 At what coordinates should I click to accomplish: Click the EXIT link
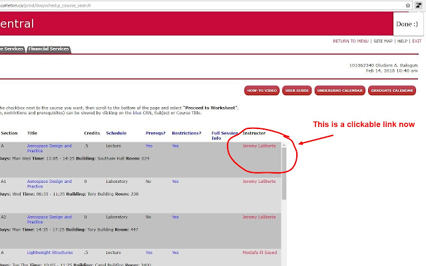(x=417, y=41)
